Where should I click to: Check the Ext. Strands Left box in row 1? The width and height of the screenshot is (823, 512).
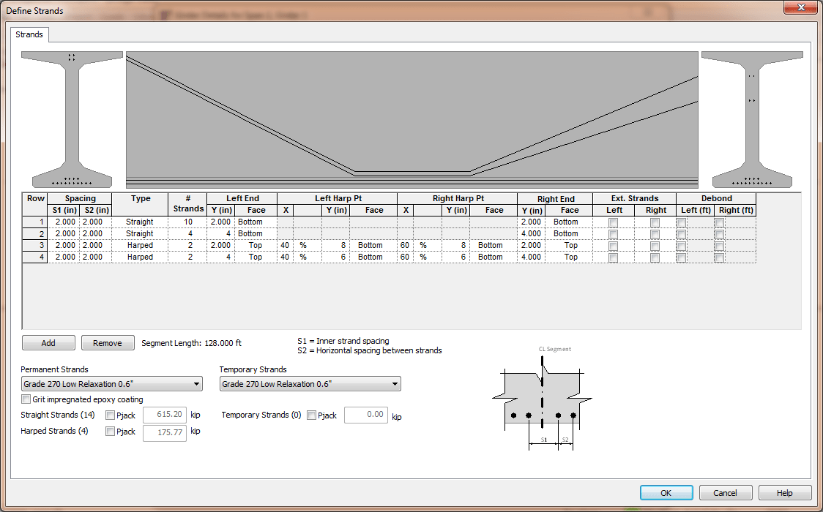pos(614,222)
